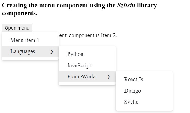This screenshot has height=113, width=190.
Task: Click the word is in the result line
Action: 98,35
